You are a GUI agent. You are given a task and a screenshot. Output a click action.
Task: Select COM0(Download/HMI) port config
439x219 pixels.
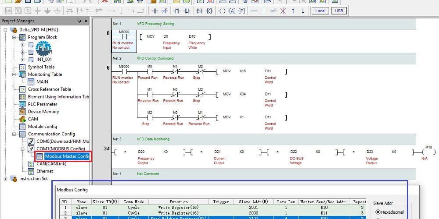coord(63,141)
